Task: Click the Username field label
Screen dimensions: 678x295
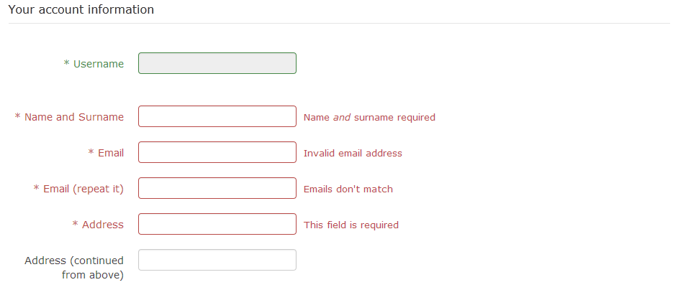Action: point(99,64)
